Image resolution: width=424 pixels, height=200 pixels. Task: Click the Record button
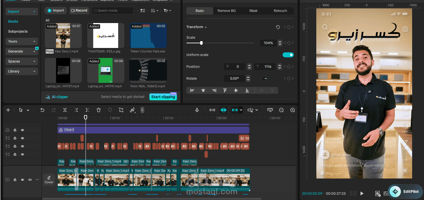(79, 11)
